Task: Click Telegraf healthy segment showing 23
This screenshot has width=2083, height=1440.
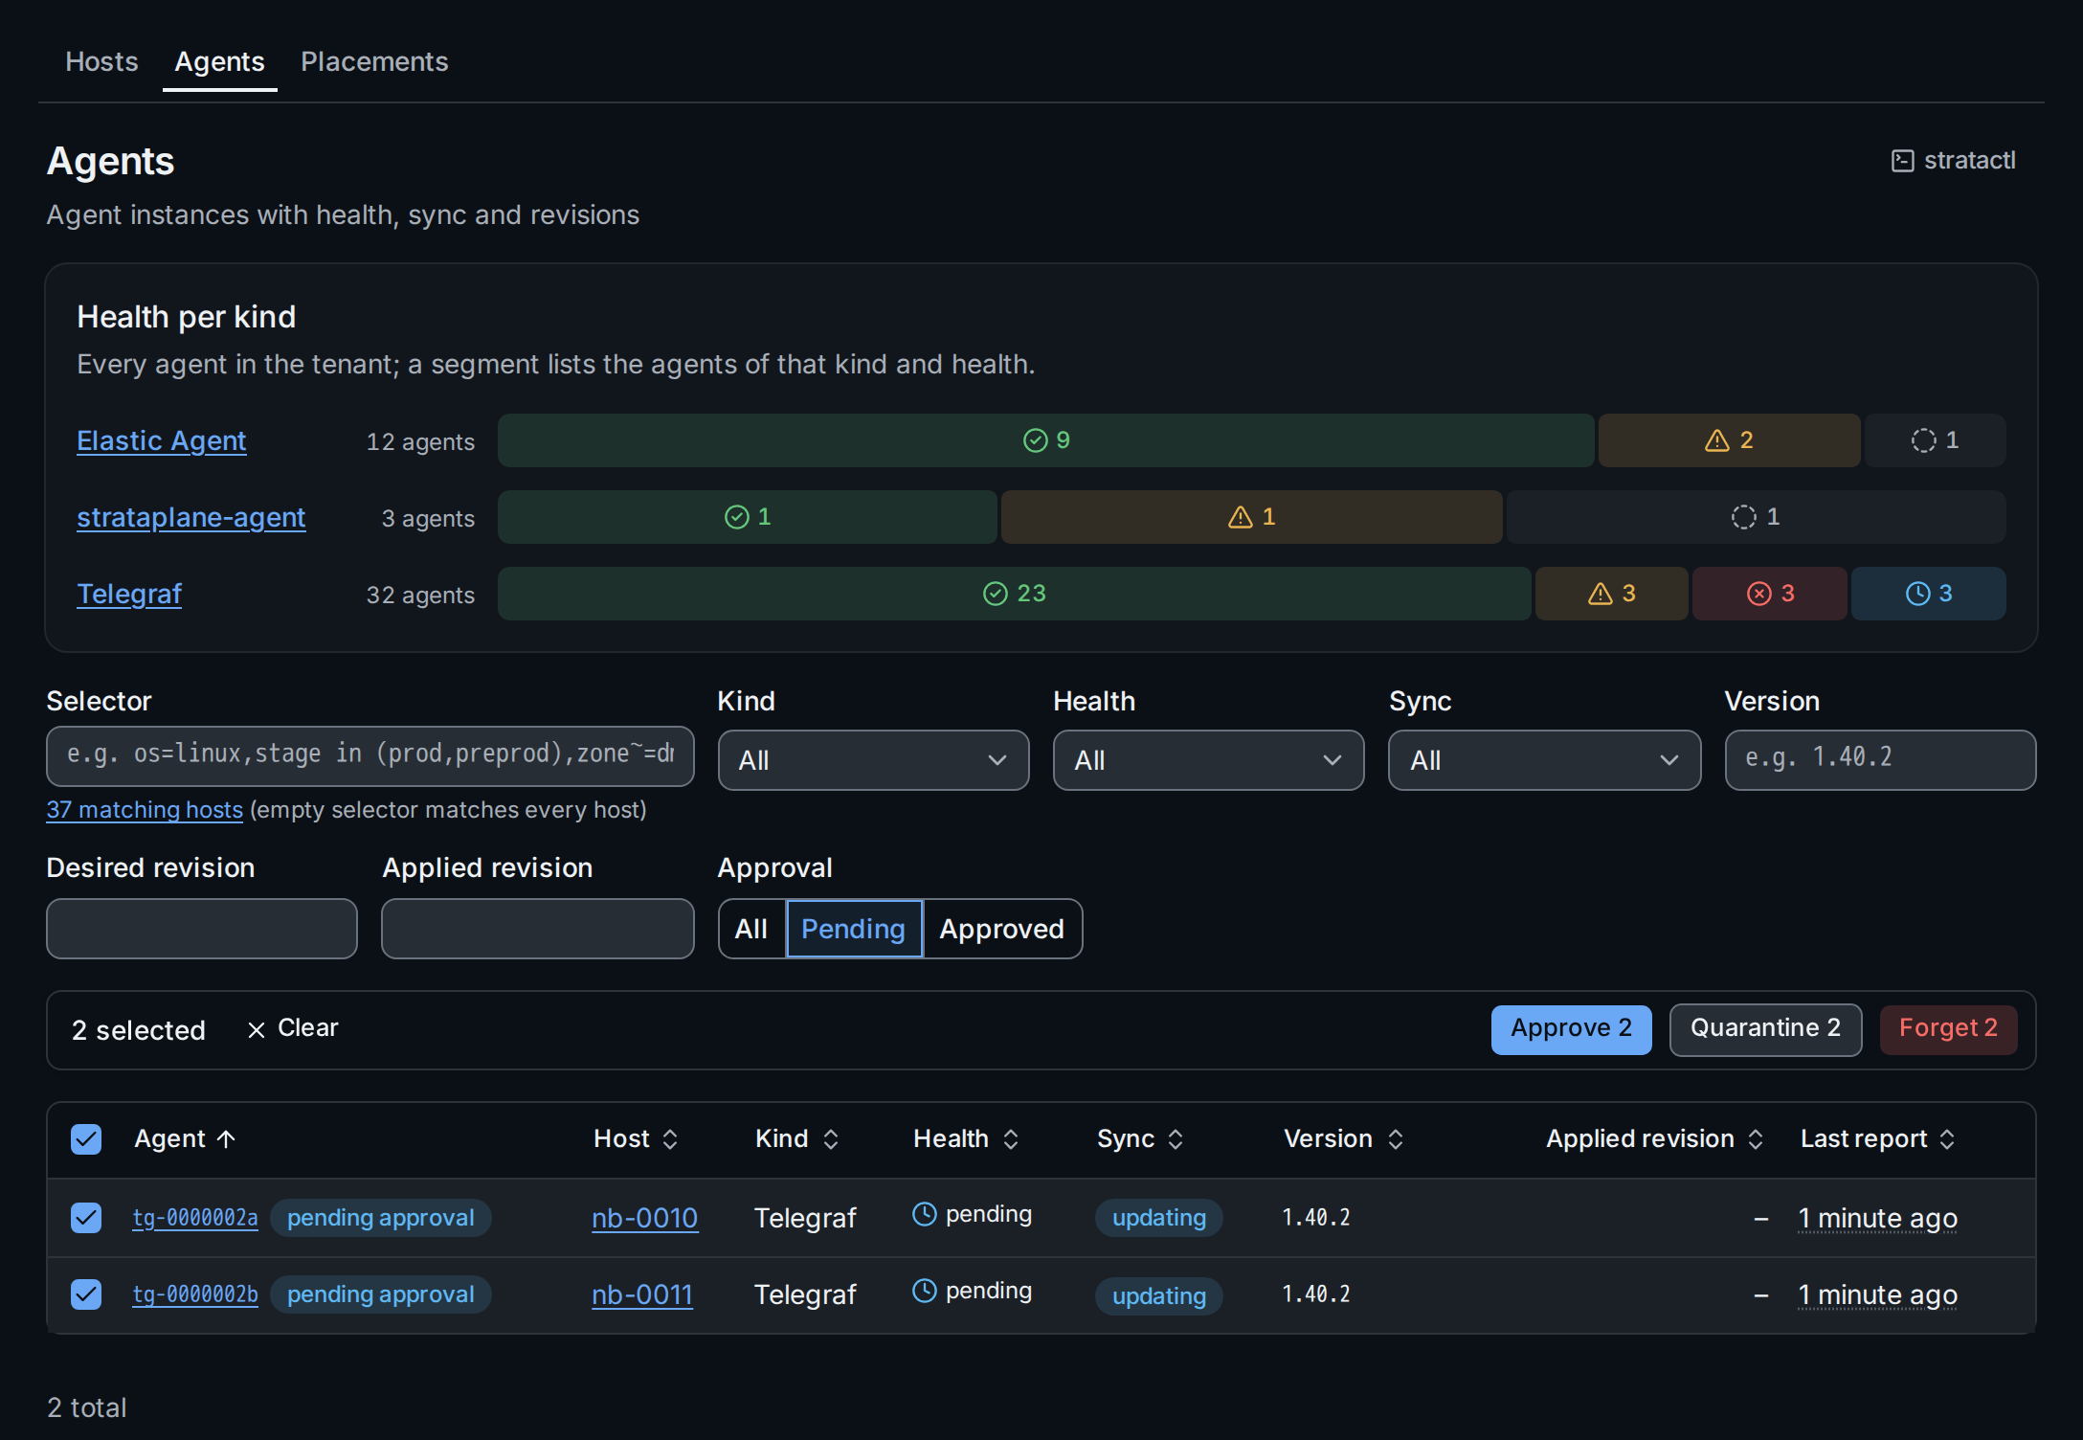Action: point(1014,594)
